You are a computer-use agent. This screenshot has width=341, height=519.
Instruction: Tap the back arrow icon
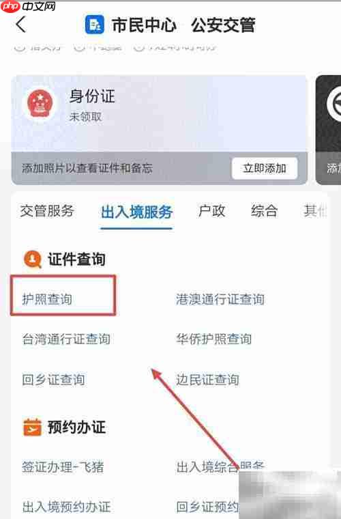(x=20, y=25)
